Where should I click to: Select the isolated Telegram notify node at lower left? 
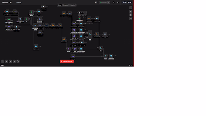pos(36,47)
